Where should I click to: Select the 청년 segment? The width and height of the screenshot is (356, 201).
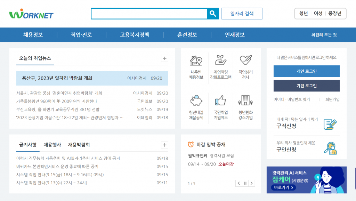(x=303, y=14)
